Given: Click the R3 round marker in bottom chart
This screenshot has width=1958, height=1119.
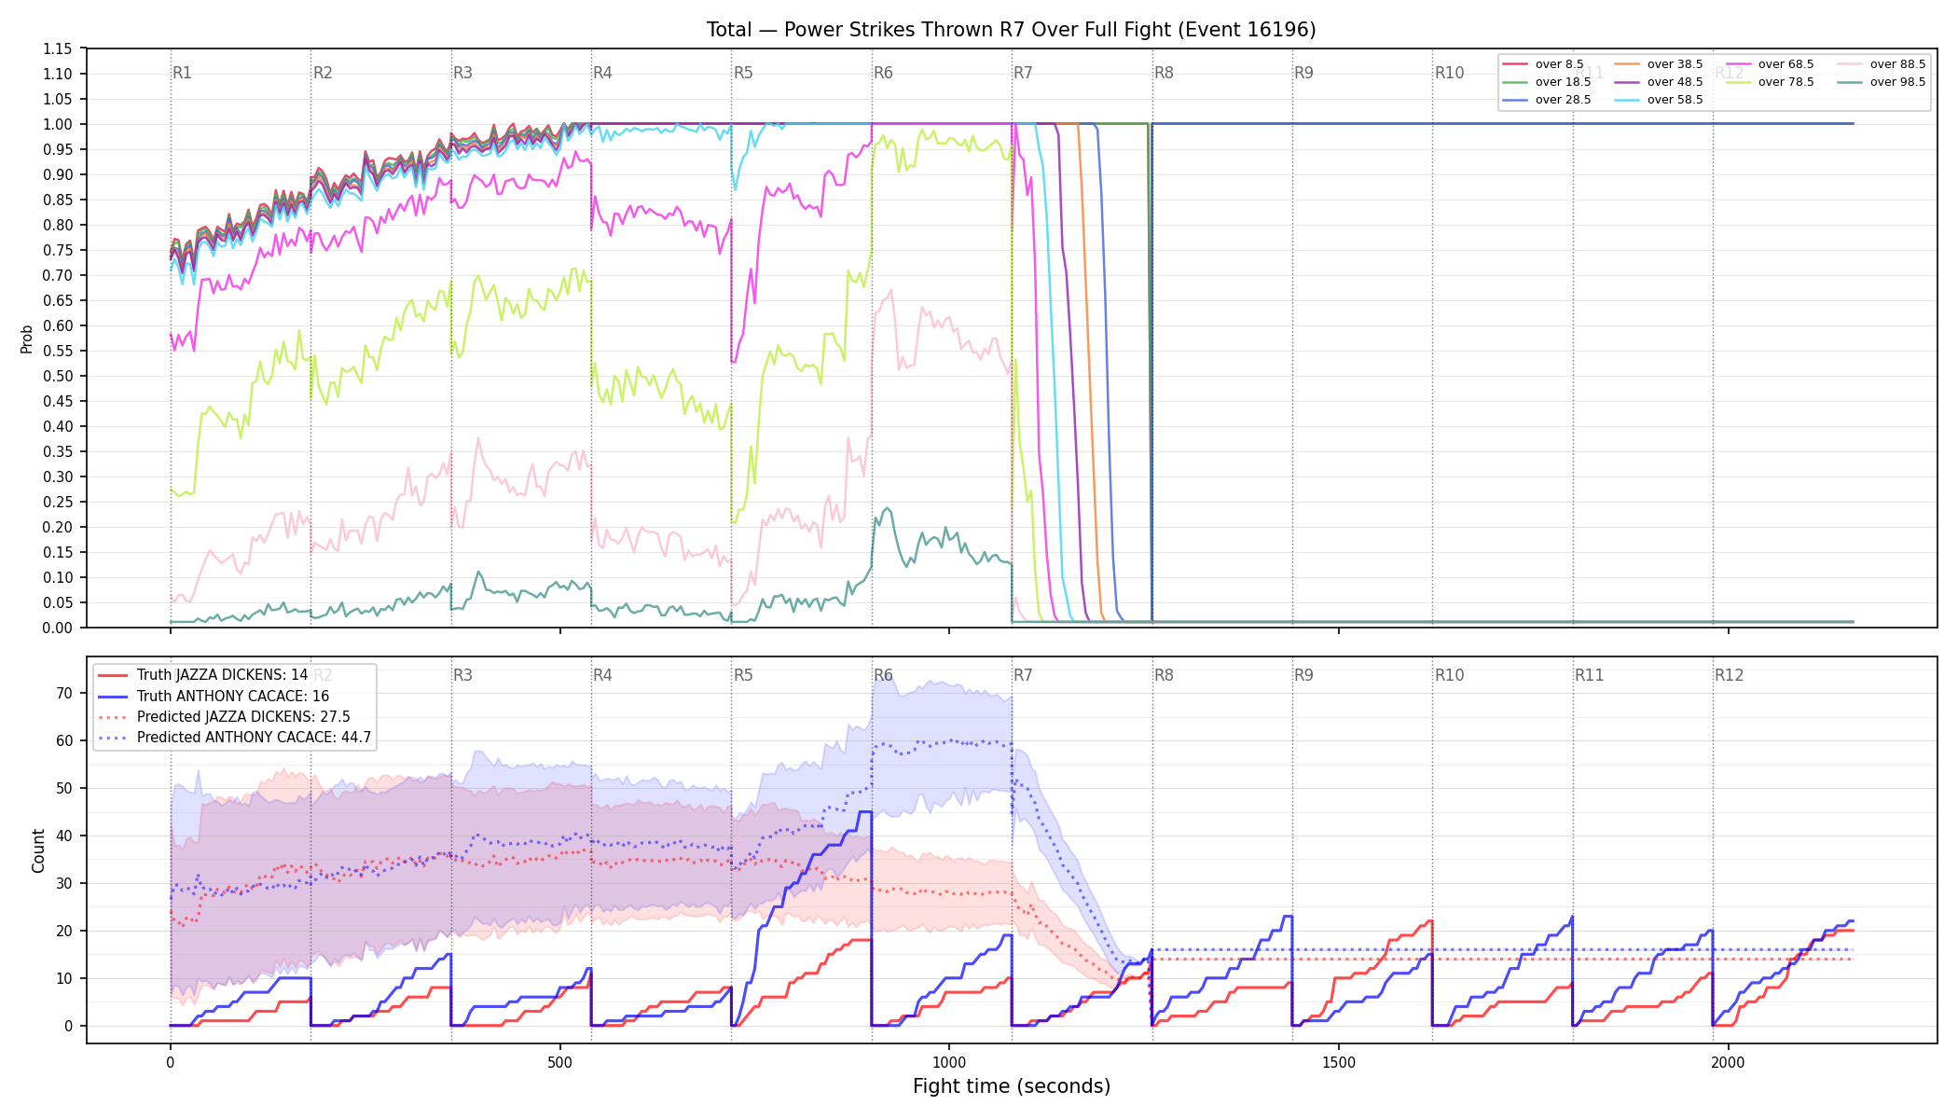Looking at the screenshot, I should (x=462, y=675).
